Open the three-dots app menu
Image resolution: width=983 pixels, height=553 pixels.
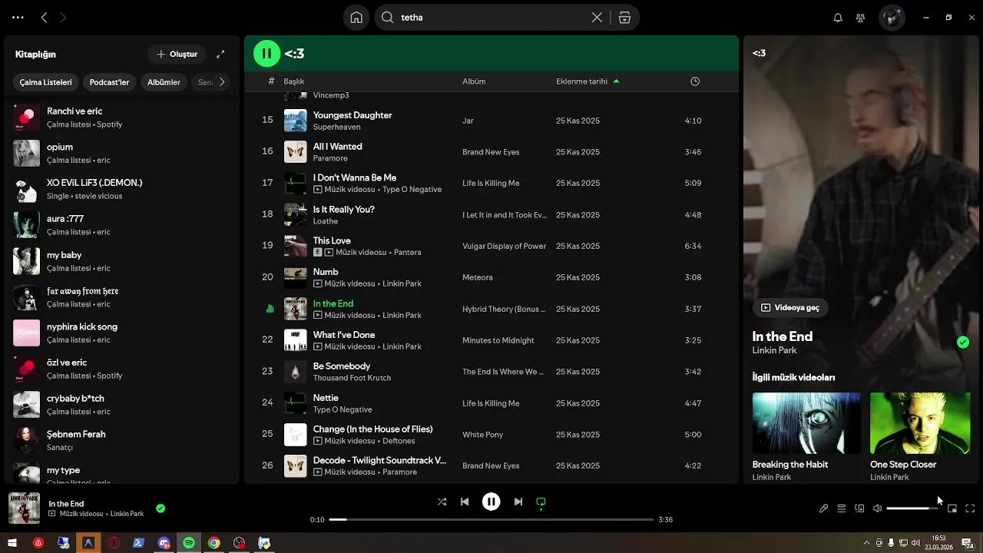pos(18,18)
